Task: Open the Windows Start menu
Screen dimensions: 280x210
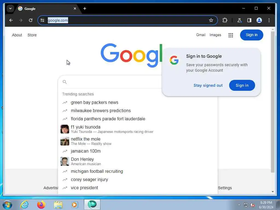Action: tap(7, 205)
